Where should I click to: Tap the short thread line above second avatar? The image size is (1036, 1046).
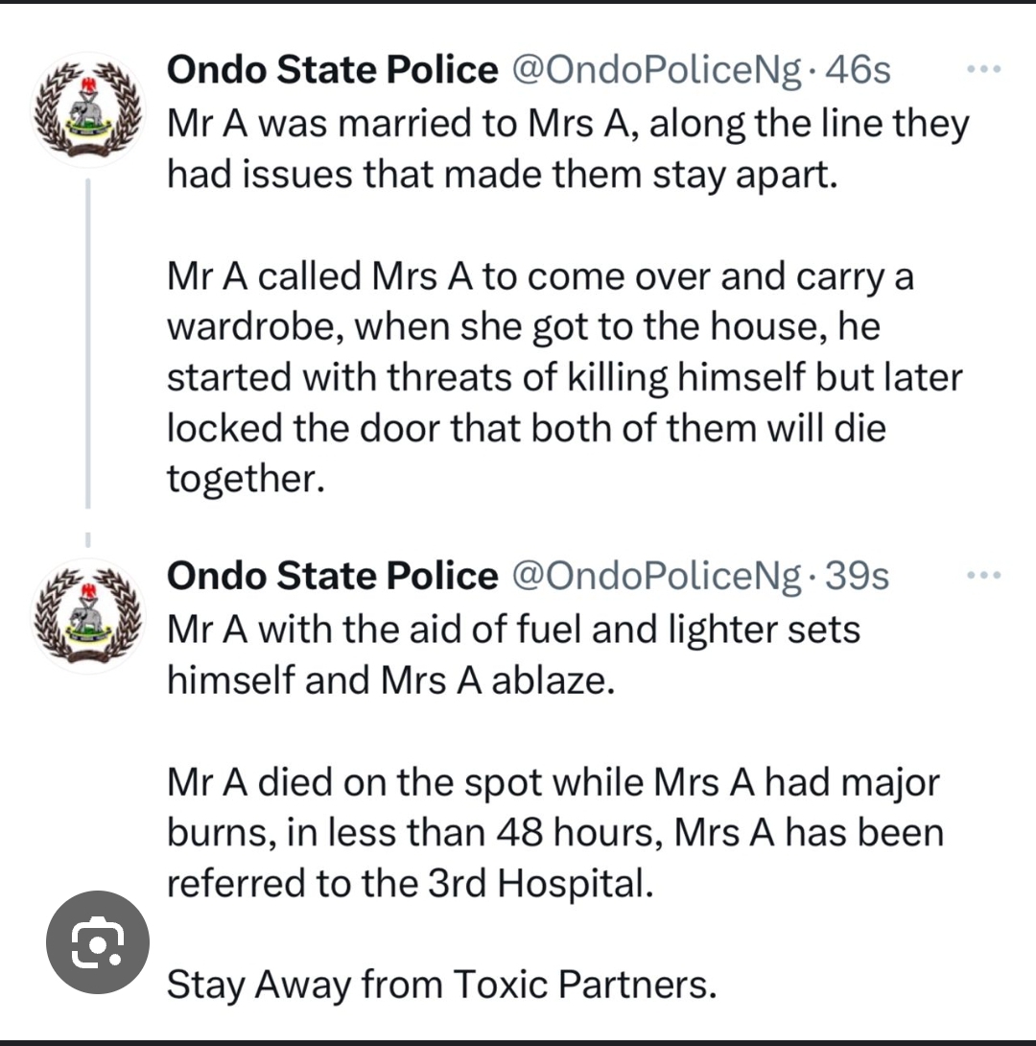[88, 539]
